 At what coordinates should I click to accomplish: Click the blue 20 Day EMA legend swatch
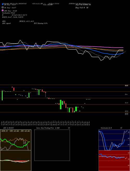3,4
